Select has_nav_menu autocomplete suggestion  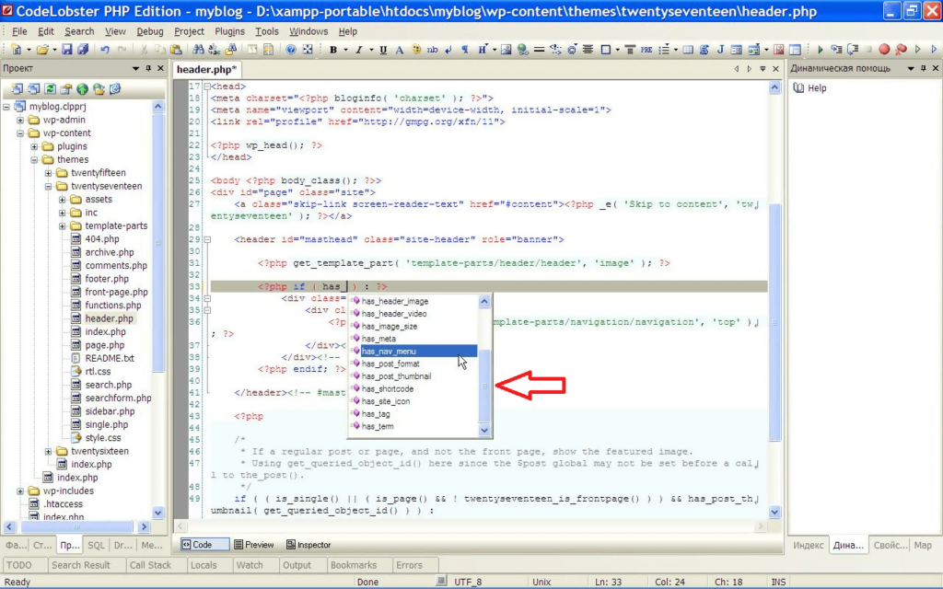pos(413,351)
